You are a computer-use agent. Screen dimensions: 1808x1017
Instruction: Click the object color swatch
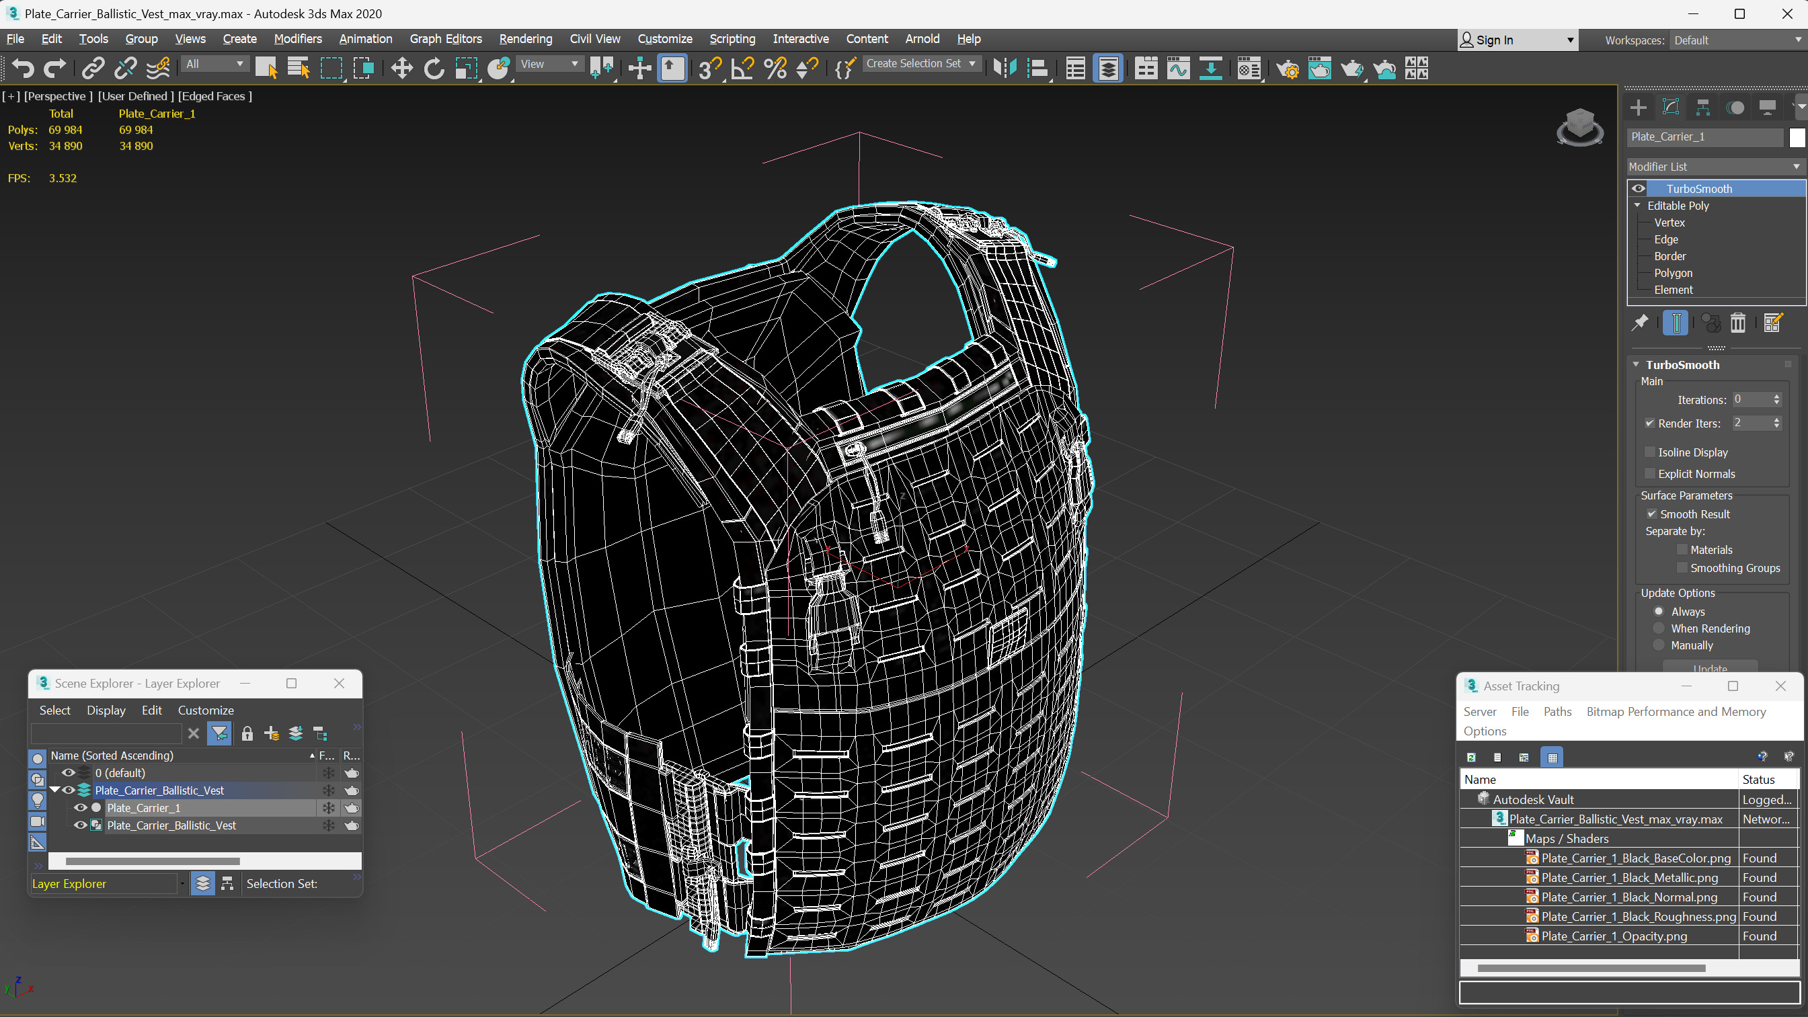click(1796, 137)
